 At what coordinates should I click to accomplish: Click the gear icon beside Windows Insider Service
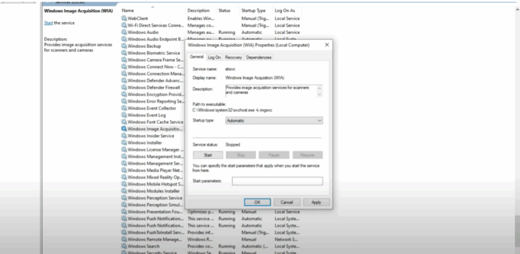[x=124, y=136]
